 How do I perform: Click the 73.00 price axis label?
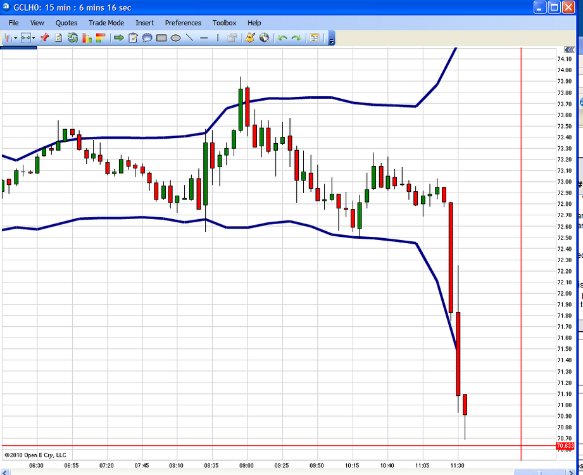click(x=564, y=182)
